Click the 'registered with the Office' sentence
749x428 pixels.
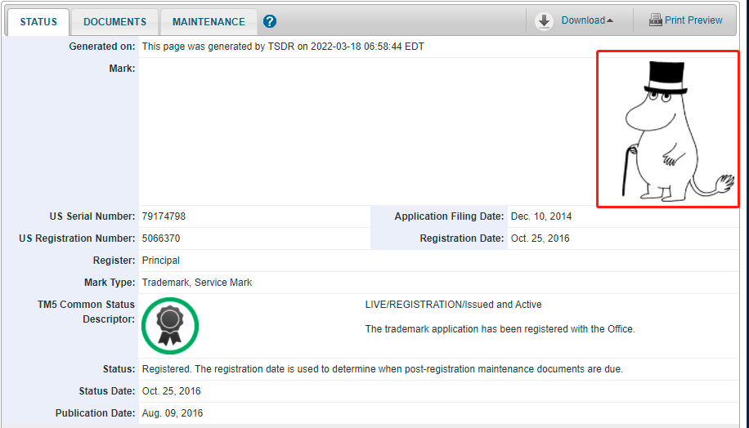(x=500, y=329)
